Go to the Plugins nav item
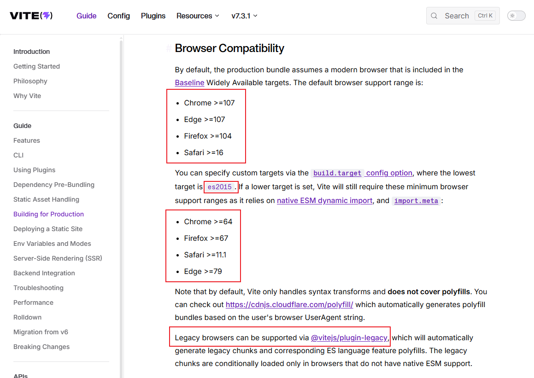Image resolution: width=534 pixels, height=378 pixels. (x=153, y=16)
